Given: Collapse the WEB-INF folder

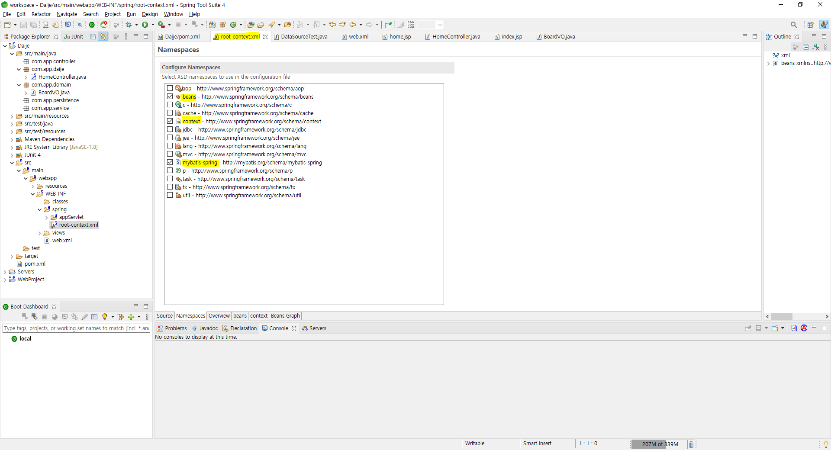Looking at the screenshot, I should pos(32,194).
